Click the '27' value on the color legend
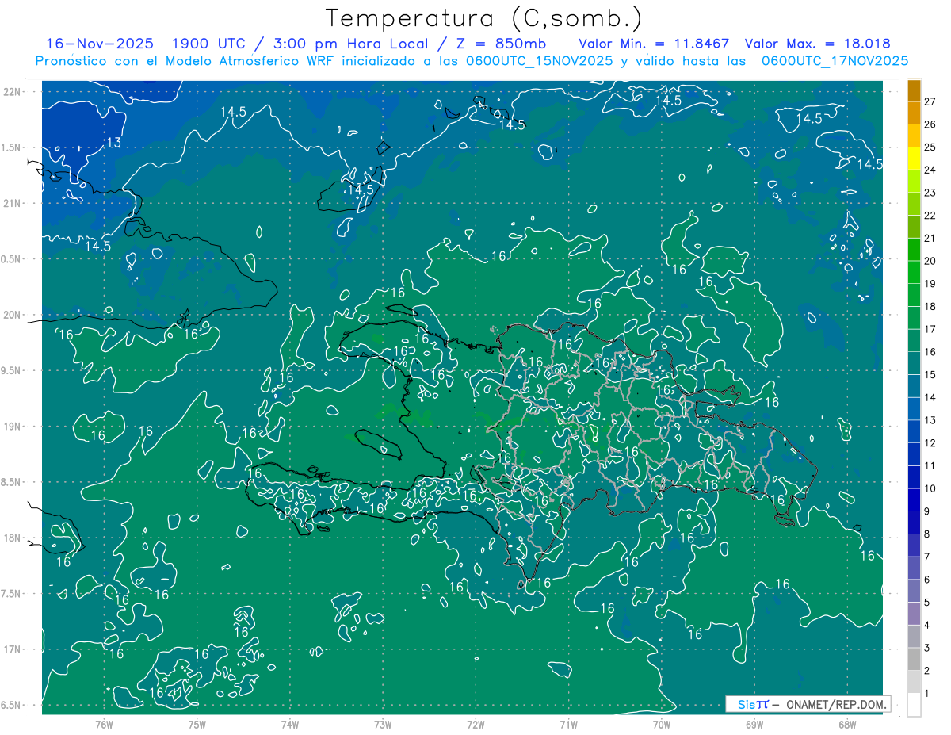Image resolution: width=951 pixels, height=735 pixels. pyautogui.click(x=930, y=101)
